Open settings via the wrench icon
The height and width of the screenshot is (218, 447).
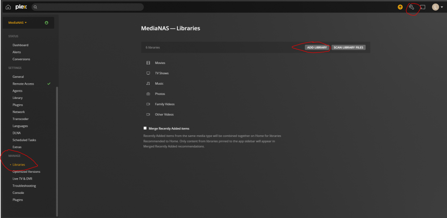click(411, 7)
